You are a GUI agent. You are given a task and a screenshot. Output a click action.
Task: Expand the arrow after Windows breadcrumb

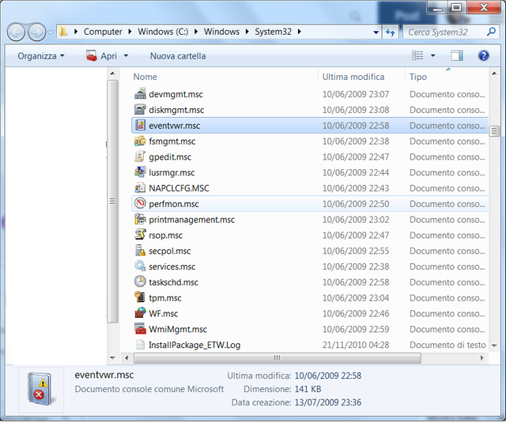pyautogui.click(x=247, y=32)
